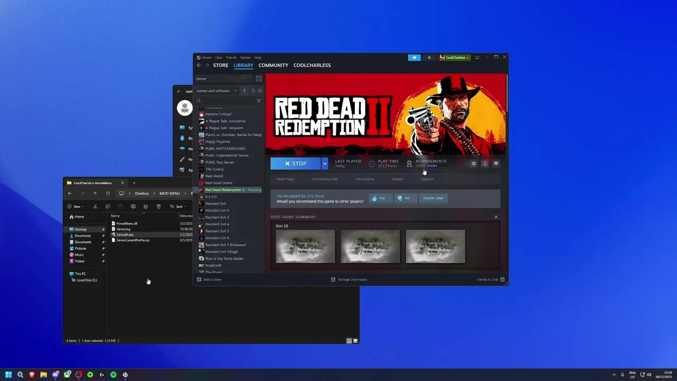
Task: Expand the breadcrumb chevron after Desktop
Action: coord(154,193)
